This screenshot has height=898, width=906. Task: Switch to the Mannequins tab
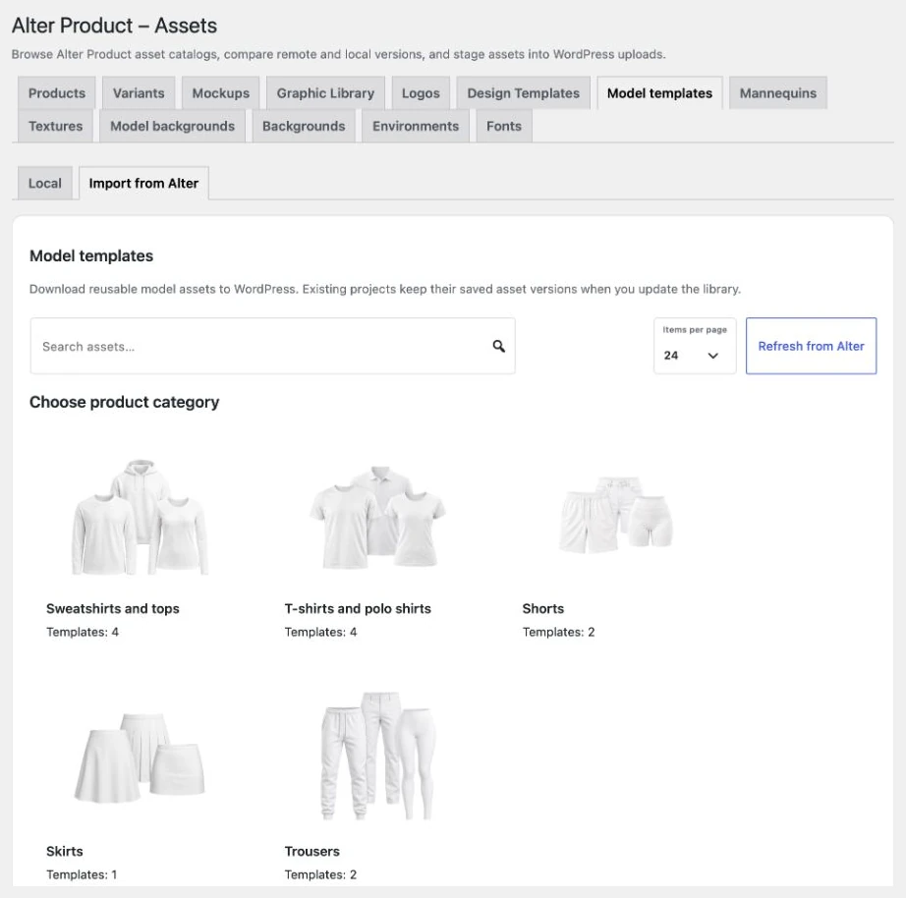(777, 93)
